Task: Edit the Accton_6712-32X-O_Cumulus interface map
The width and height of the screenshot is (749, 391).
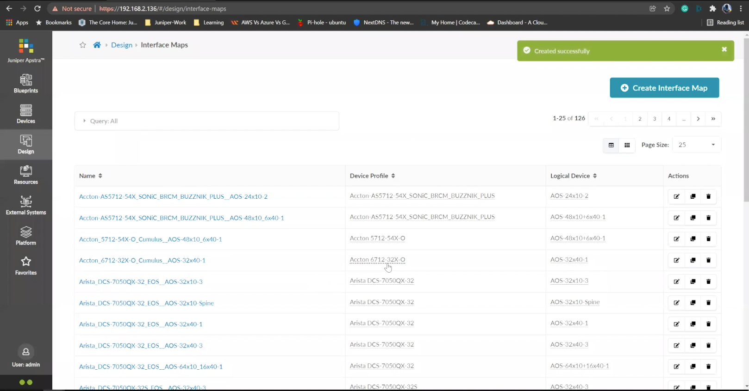Action: coord(676,260)
